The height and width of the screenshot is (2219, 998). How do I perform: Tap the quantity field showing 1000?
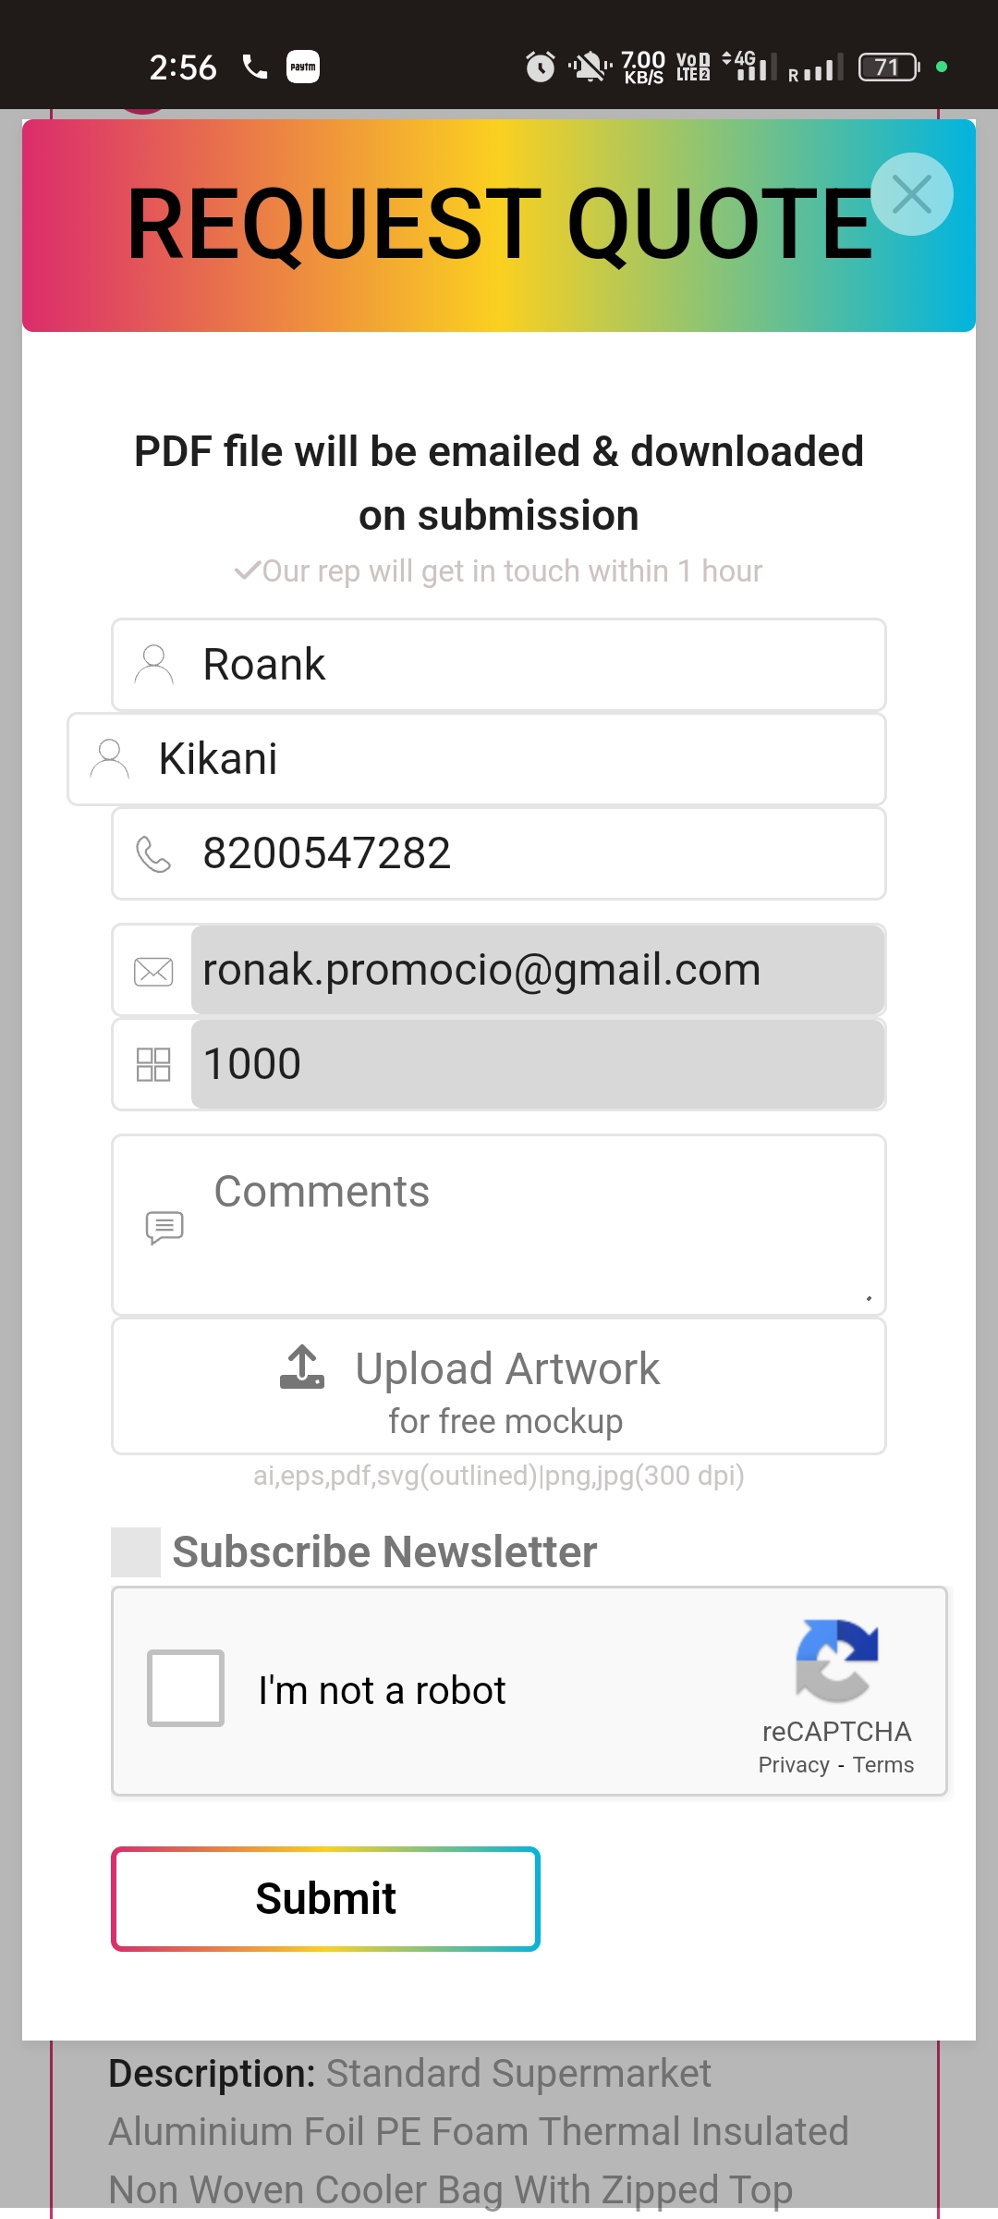[x=536, y=1064]
